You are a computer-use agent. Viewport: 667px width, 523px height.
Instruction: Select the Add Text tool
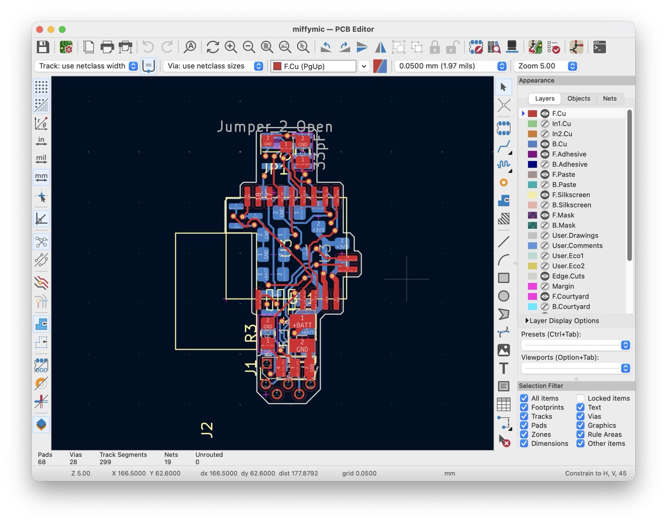point(503,368)
